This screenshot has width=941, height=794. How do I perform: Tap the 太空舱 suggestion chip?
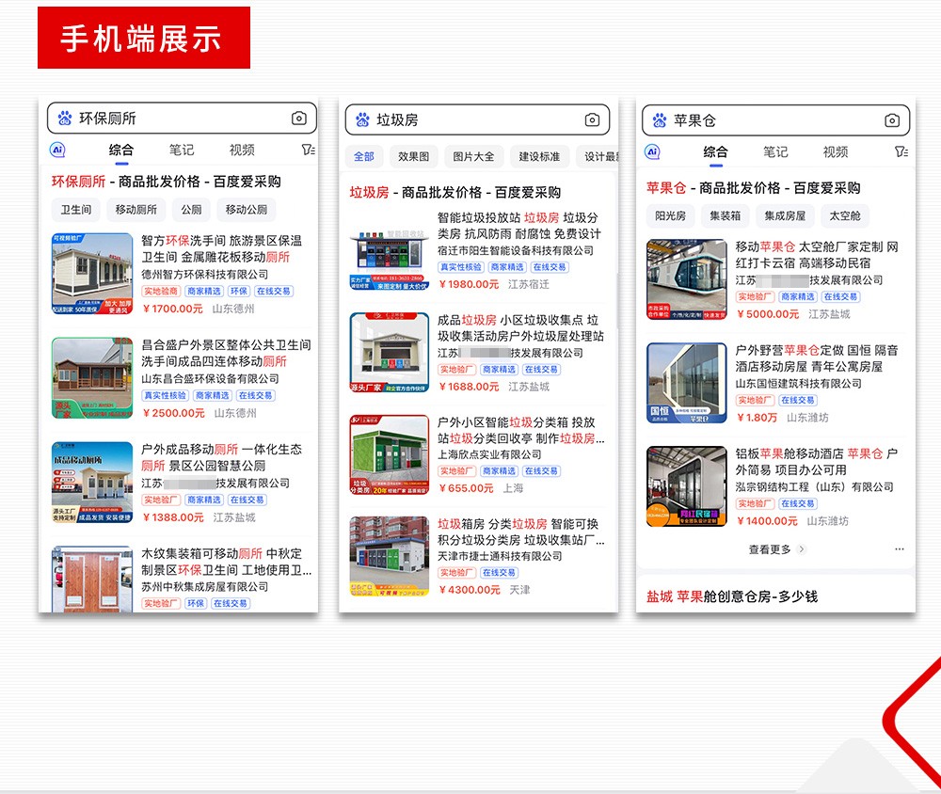point(844,215)
